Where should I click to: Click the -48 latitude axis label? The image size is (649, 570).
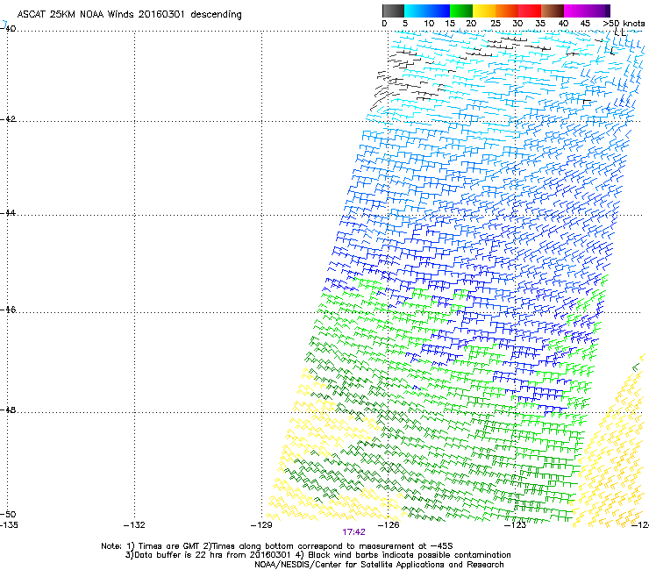coord(8,410)
